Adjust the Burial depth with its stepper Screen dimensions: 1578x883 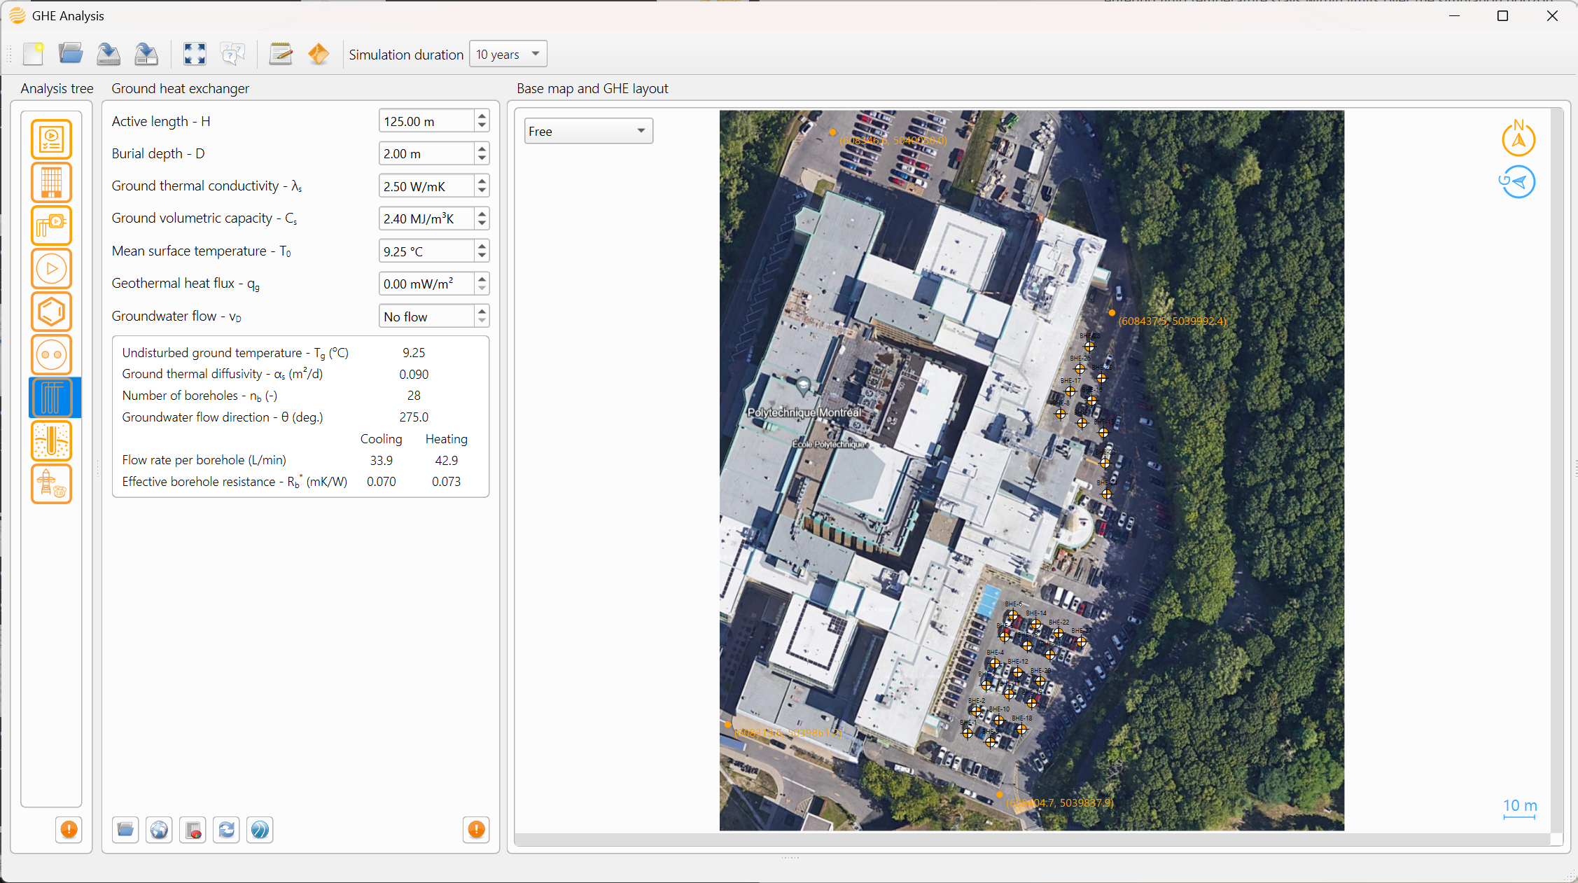482,153
